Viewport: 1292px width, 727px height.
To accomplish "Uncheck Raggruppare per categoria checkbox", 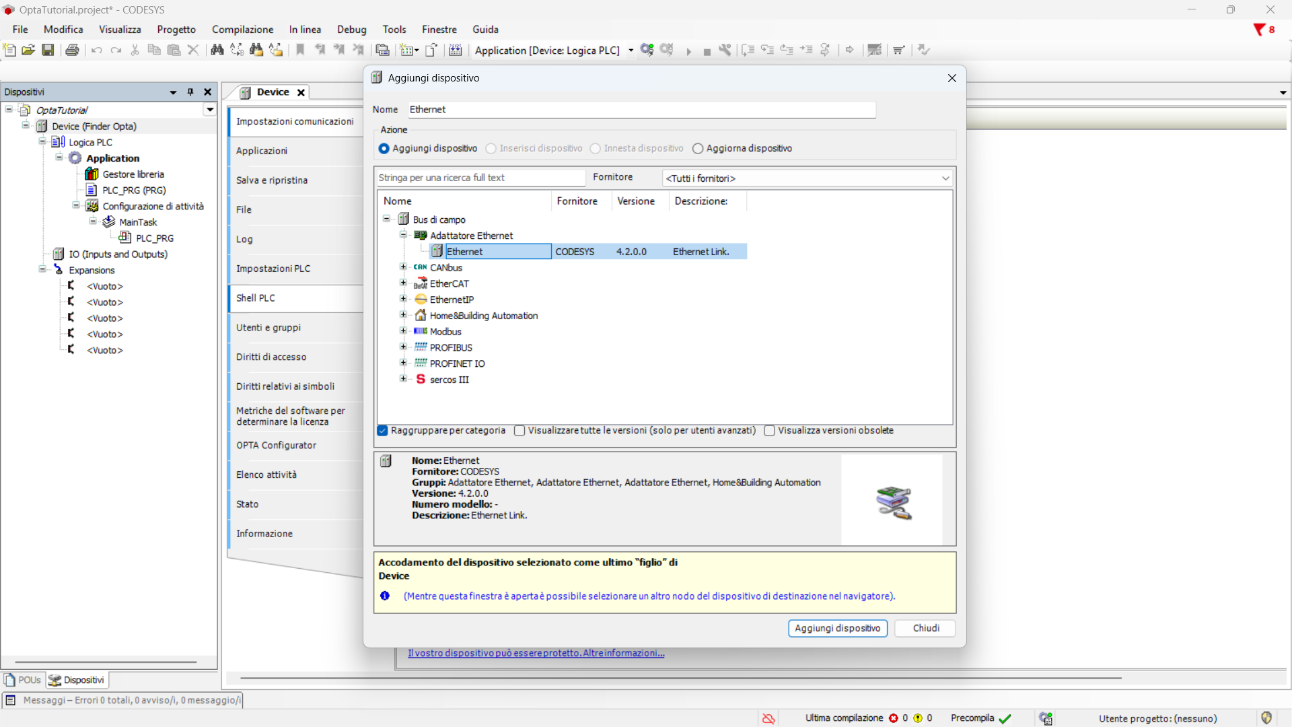I will tap(383, 431).
